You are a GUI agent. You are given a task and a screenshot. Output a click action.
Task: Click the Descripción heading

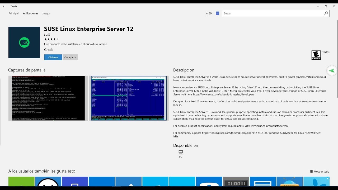[x=184, y=70]
